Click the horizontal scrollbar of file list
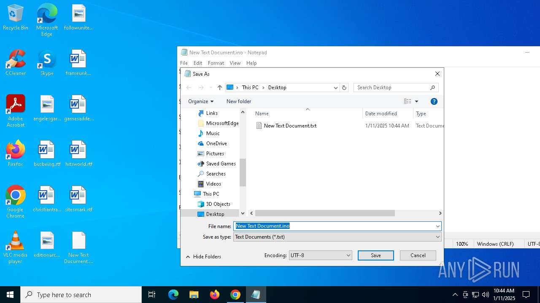Viewport: 540px width, 303px height. (x=325, y=213)
